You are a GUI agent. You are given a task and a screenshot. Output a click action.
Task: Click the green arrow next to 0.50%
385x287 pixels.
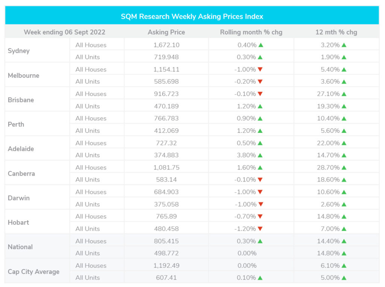coord(260,143)
